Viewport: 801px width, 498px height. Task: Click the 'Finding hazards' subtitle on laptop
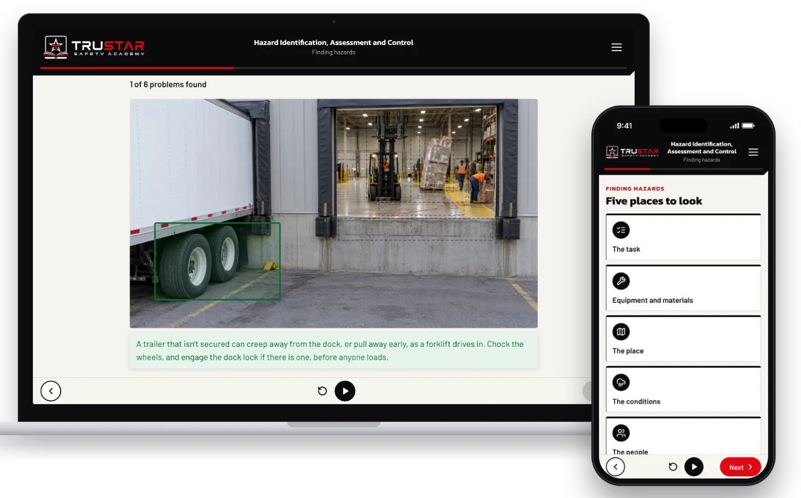[x=333, y=52]
